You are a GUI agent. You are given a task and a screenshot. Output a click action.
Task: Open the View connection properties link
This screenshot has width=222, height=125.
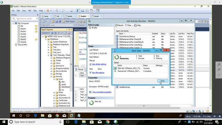[x=102, y=92]
